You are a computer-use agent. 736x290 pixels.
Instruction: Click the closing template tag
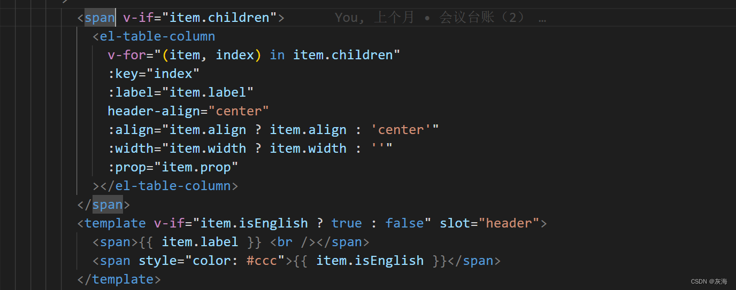point(122,279)
